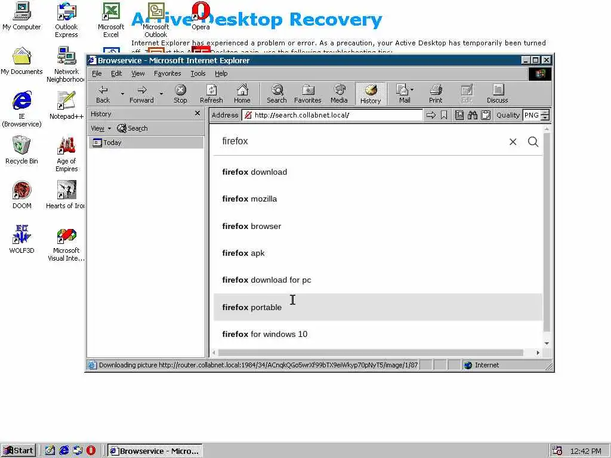This screenshot has width=611, height=458.
Task: Click the horizontal scrollbar thumb
Action: click(x=370, y=352)
